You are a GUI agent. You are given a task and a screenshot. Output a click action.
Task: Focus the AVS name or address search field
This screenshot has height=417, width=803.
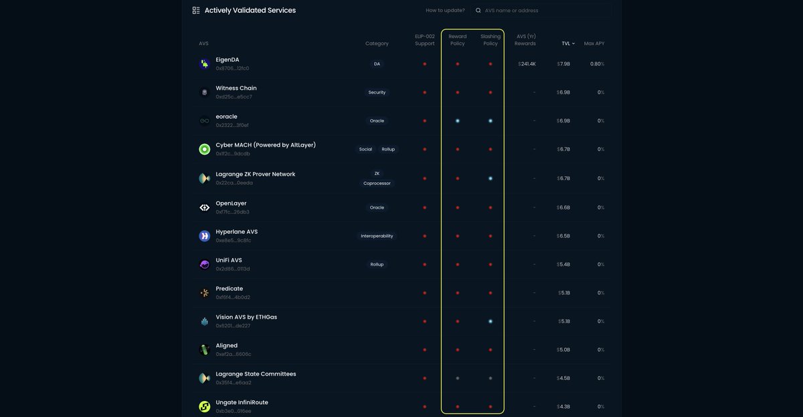(x=541, y=10)
